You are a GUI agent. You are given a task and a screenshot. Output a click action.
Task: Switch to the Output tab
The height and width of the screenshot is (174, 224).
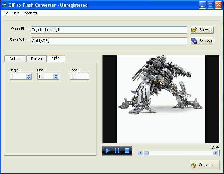15,59
